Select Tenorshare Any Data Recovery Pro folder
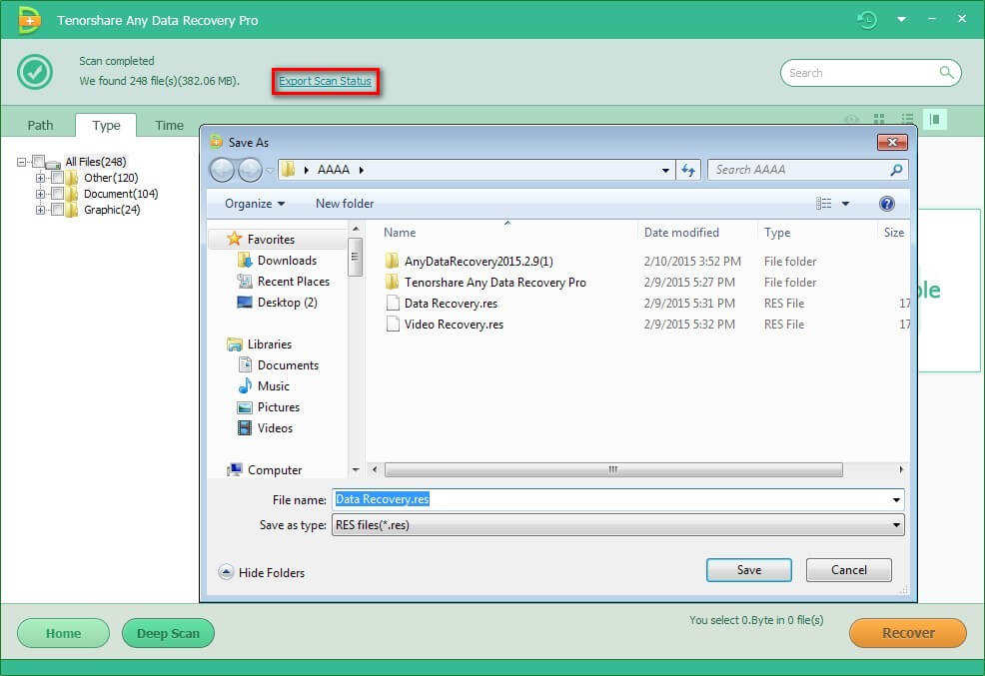 [x=495, y=283]
